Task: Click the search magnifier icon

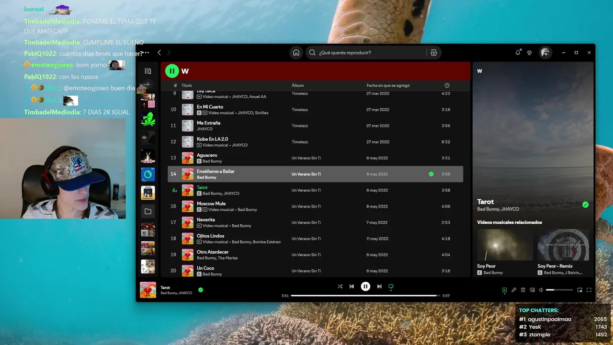Action: click(312, 53)
